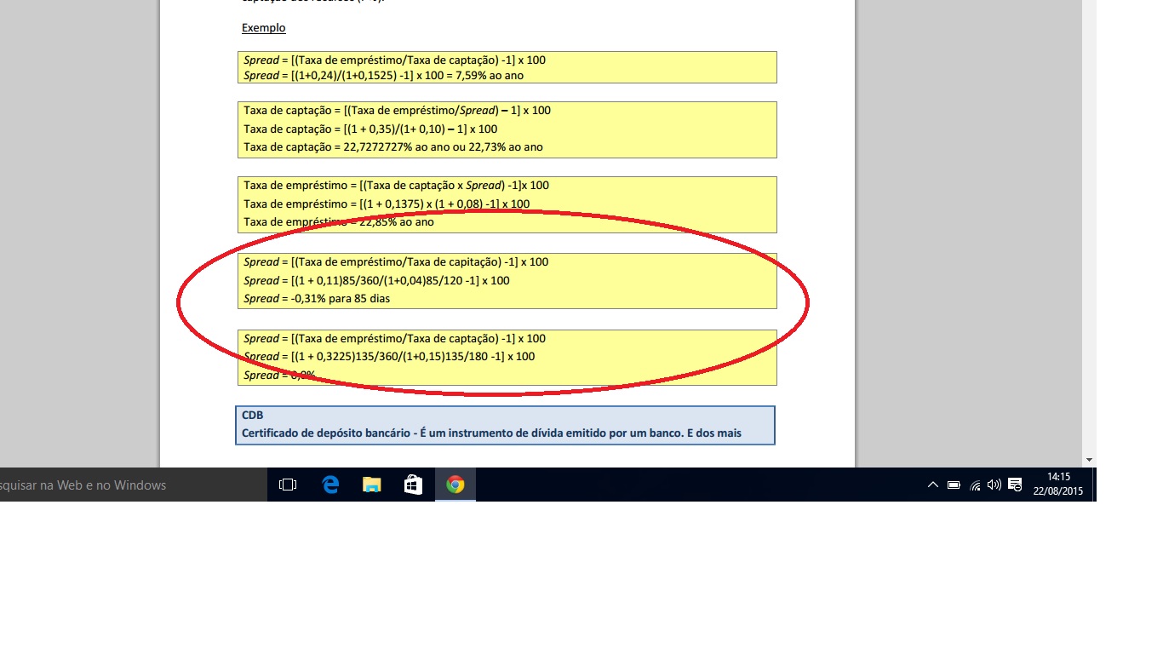Viewport: 1163px width, 654px height.
Task: Open the clock and date 14:15 flyout
Action: click(x=1058, y=484)
